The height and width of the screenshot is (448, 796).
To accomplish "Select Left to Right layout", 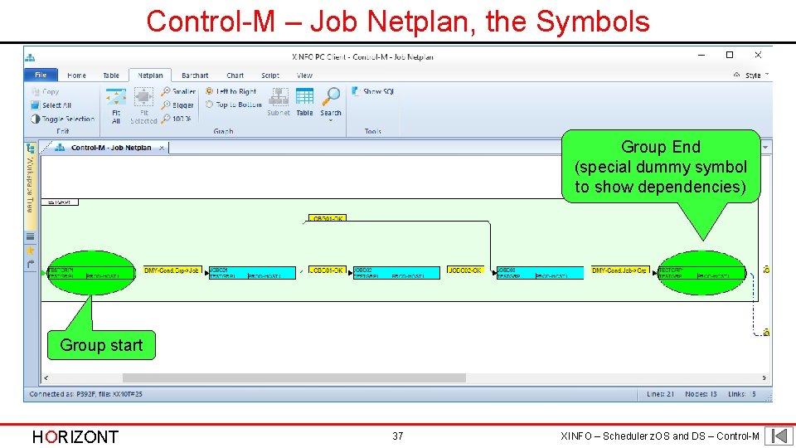I will click(231, 91).
